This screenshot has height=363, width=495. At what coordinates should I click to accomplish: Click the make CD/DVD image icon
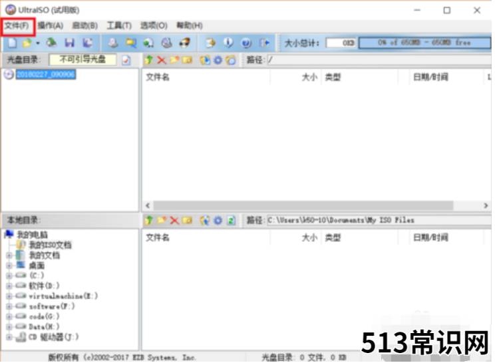point(113,43)
